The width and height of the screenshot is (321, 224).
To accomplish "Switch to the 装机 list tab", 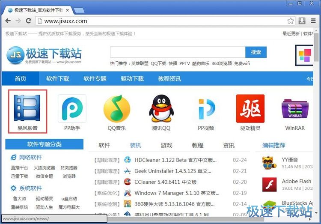I will pyautogui.click(x=136, y=145).
